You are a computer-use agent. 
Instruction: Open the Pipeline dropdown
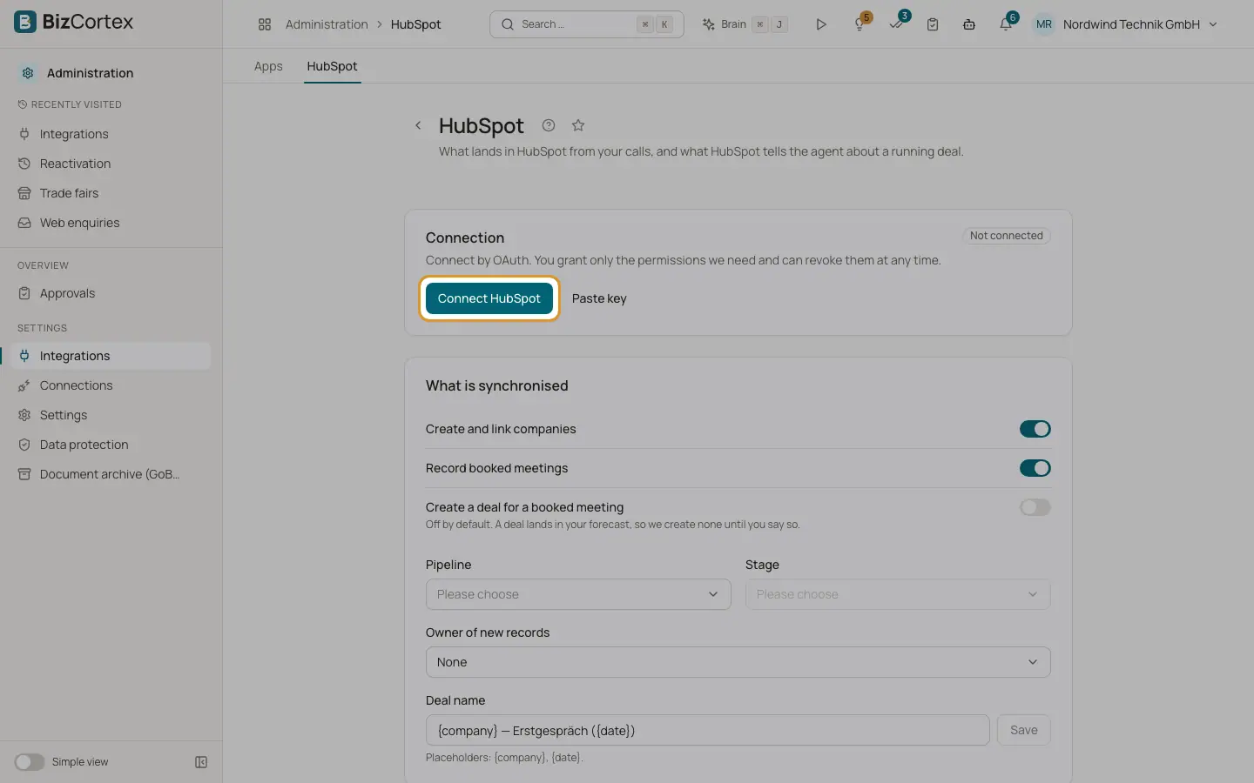pyautogui.click(x=578, y=594)
